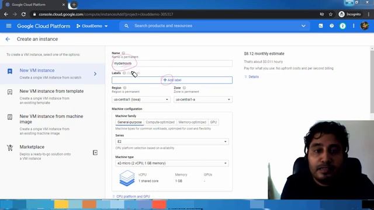Choose New VM instance from machine image
The width and height of the screenshot is (374, 210).
tap(53, 124)
